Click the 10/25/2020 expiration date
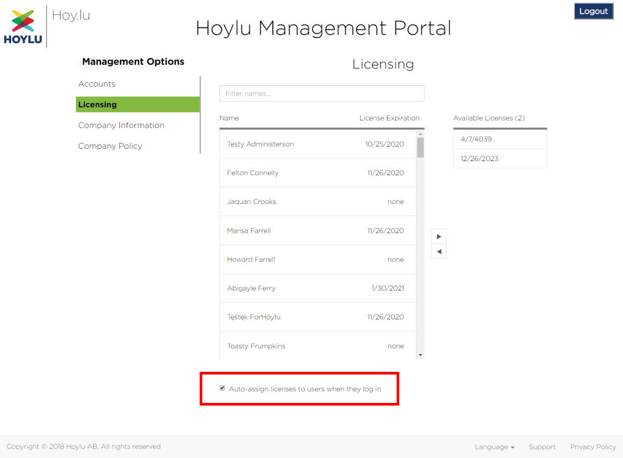623x458 pixels. pyautogui.click(x=385, y=144)
